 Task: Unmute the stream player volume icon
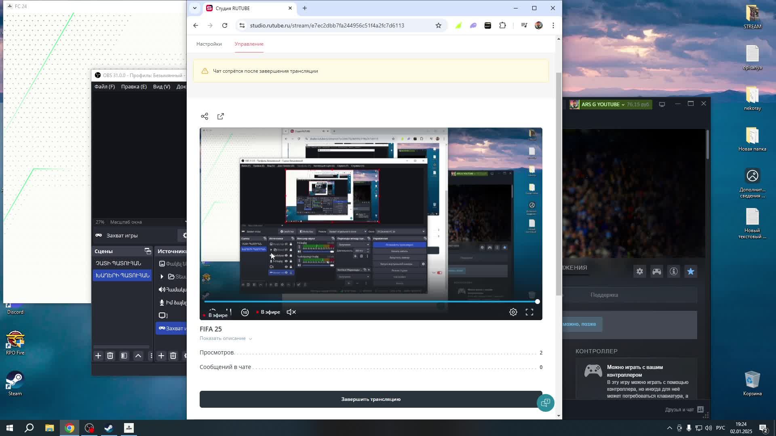291,312
